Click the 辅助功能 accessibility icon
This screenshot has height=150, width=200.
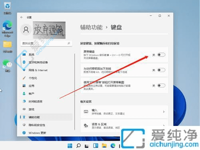point(24,117)
